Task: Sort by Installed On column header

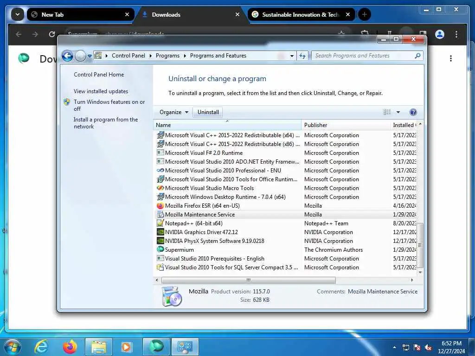Action: [x=404, y=125]
